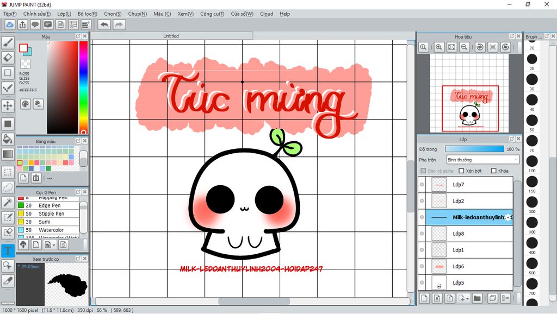
Task: Toggle visibility of Lớp5 layer
Action: pyautogui.click(x=422, y=282)
